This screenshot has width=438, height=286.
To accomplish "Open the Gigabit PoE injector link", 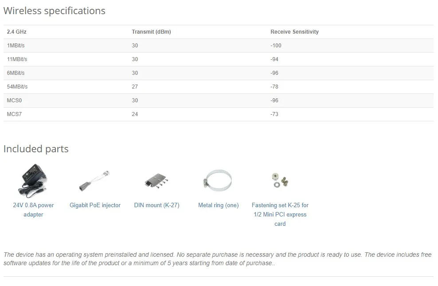I will (95, 205).
